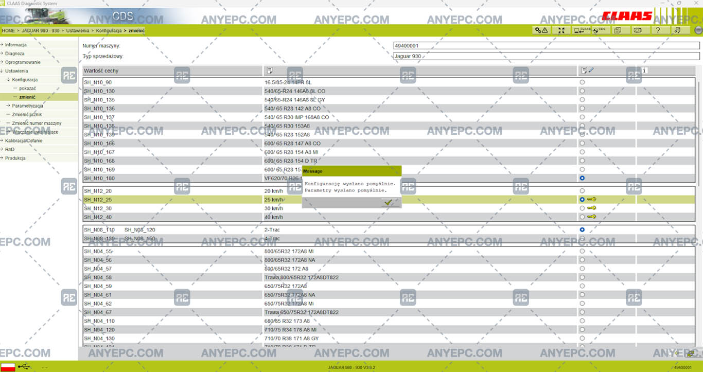Select radio button for SH_N10_130
The width and height of the screenshot is (703, 372).
click(x=582, y=91)
